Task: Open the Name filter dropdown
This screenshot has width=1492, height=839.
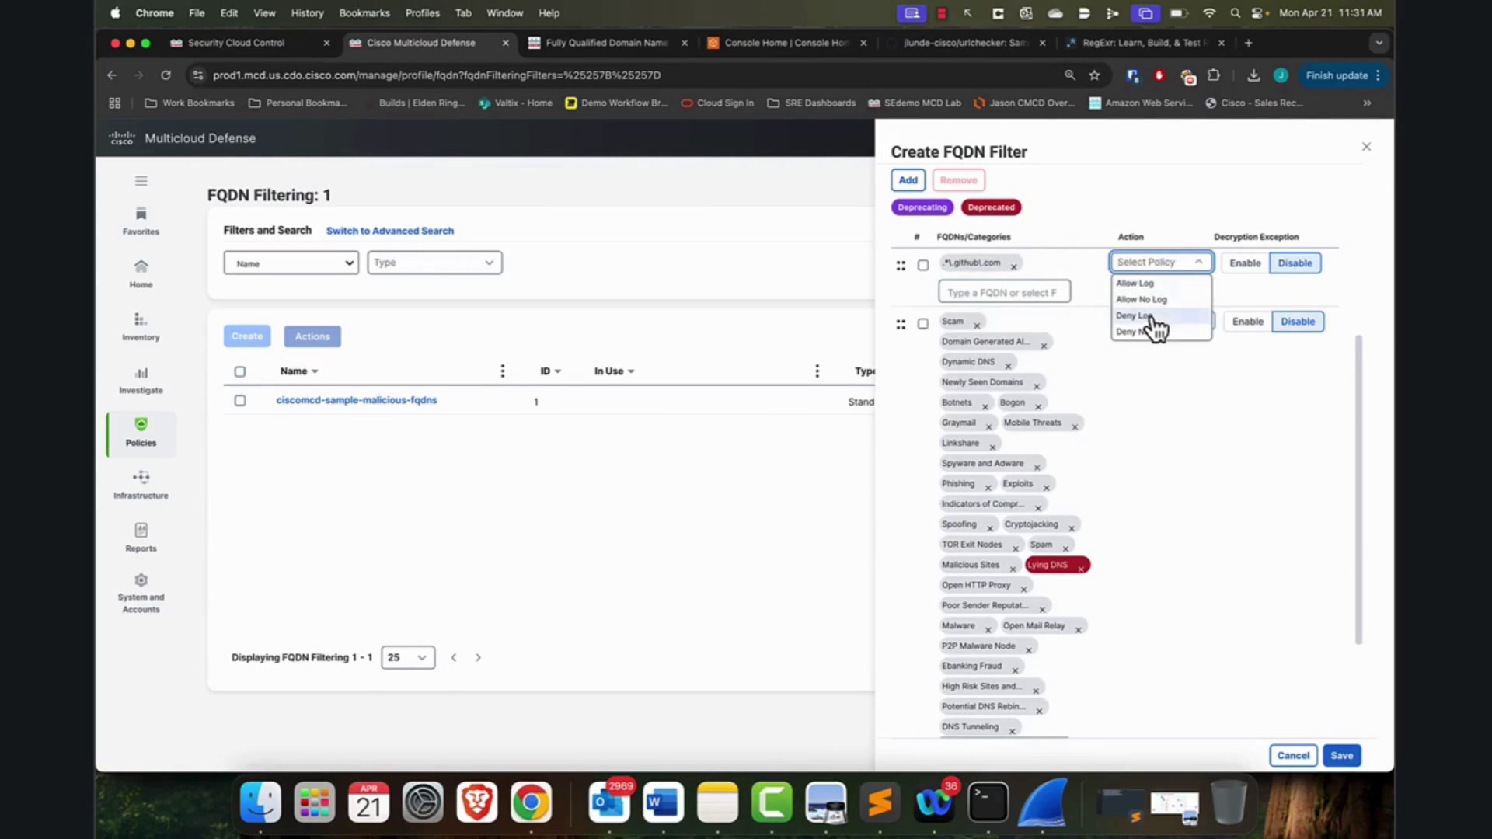Action: 291,263
